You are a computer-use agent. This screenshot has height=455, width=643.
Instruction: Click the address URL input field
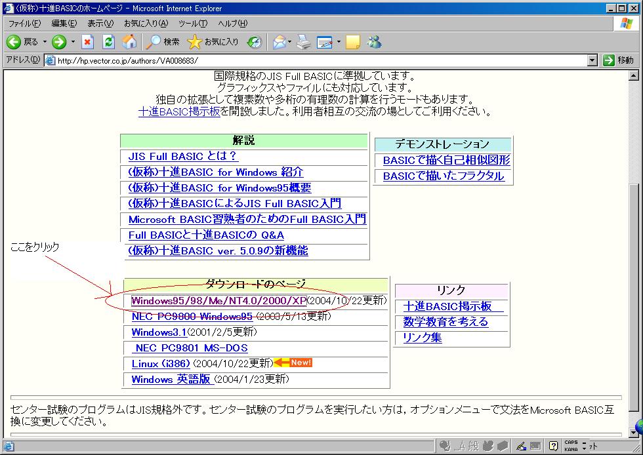[321, 61]
